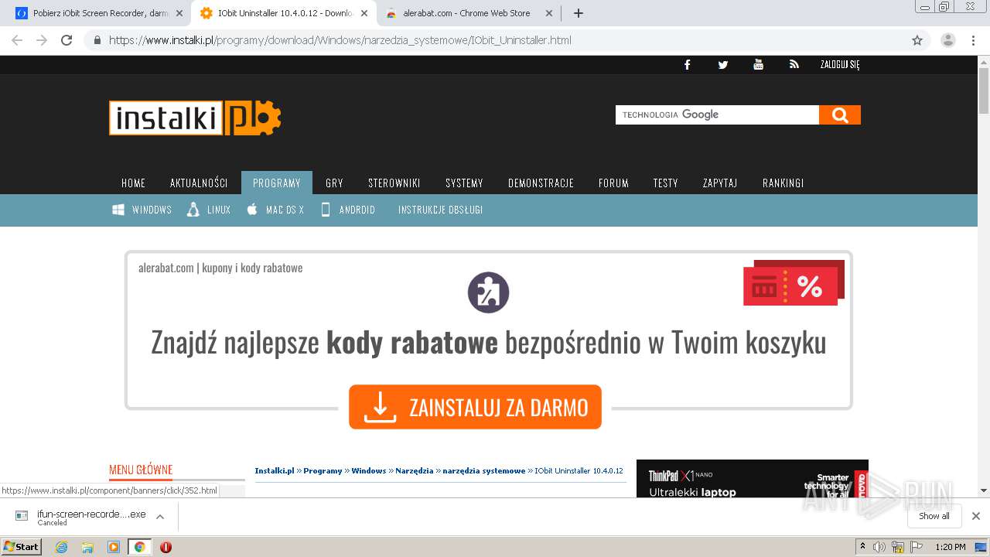Focus the Technologia Google search field
990x557 pixels.
pos(717,114)
